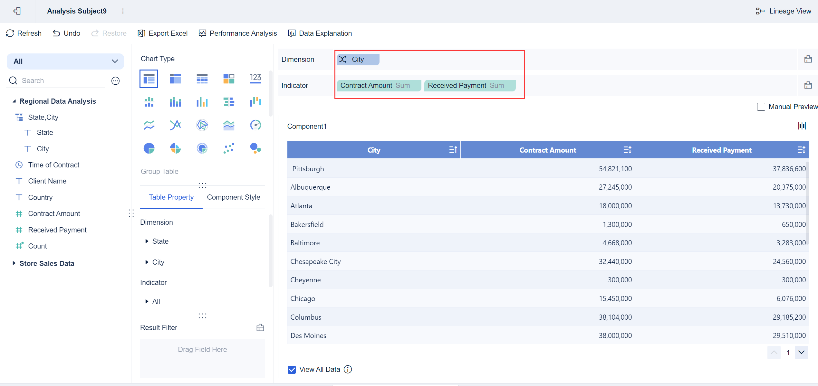The width and height of the screenshot is (818, 386).
Task: Select the Time of Contract field
Action: tap(54, 165)
